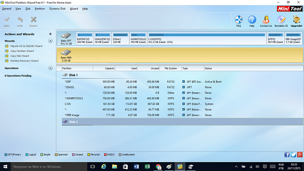Open the Dynamic Disk menu

point(57,9)
